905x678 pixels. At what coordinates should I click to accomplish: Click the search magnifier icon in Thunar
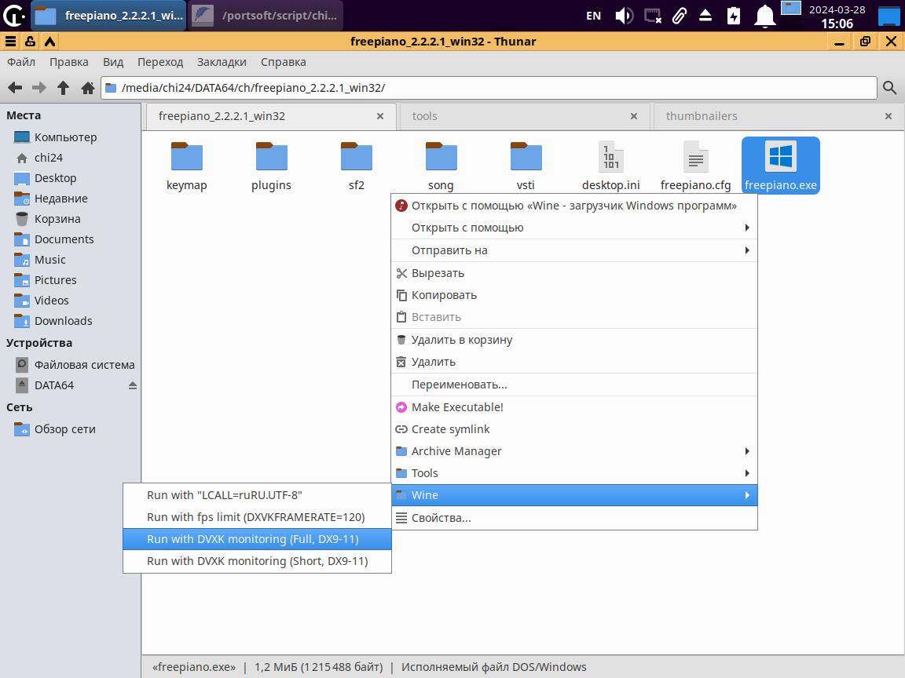(889, 88)
